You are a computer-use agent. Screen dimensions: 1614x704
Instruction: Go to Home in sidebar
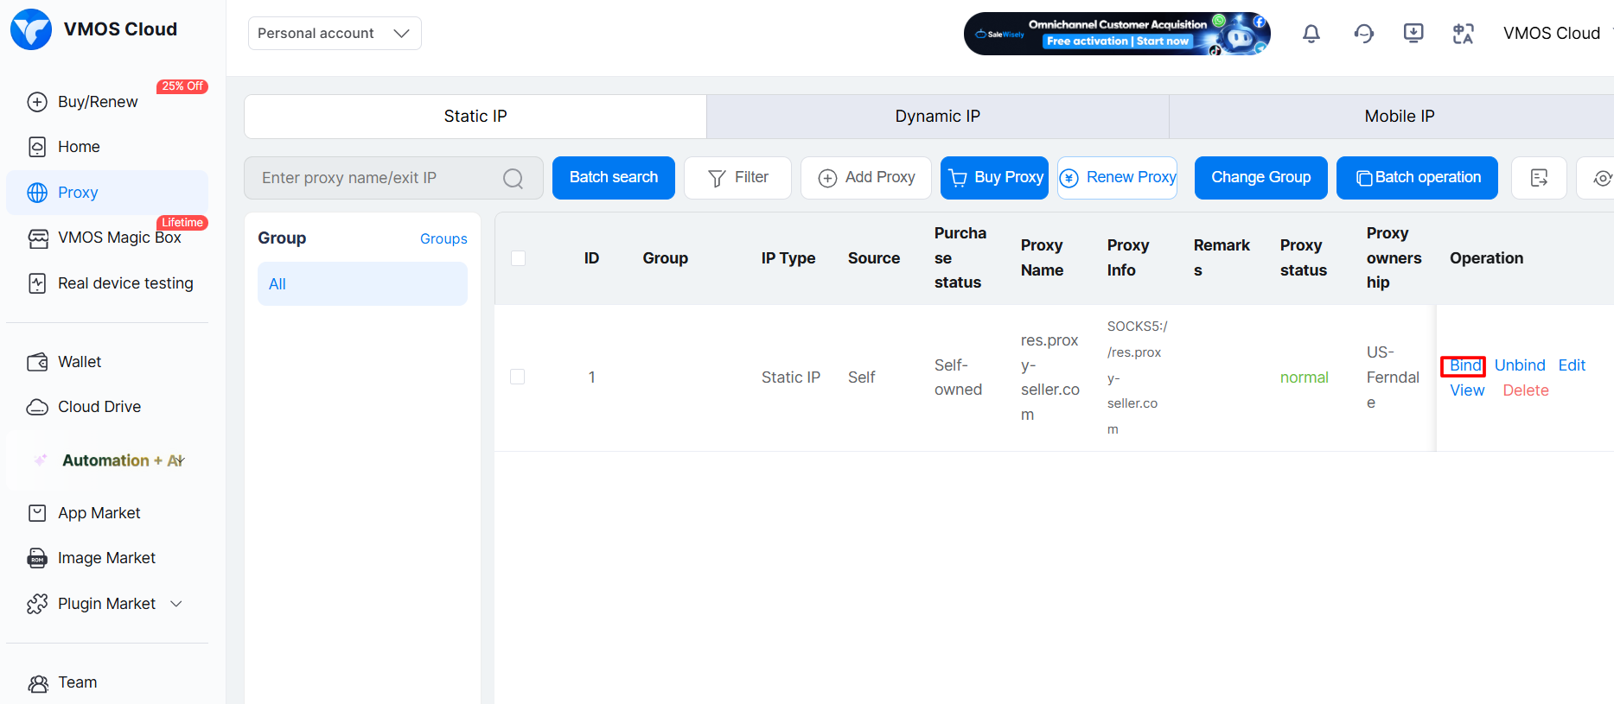(107, 147)
